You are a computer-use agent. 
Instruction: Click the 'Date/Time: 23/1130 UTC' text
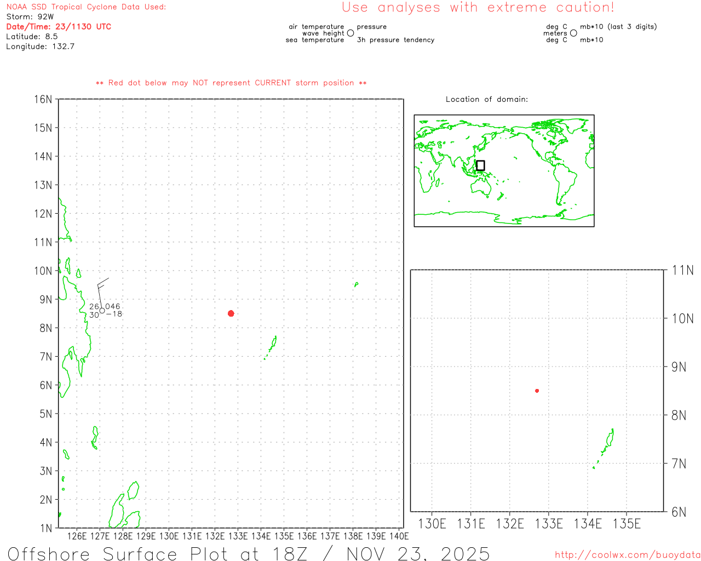59,27
